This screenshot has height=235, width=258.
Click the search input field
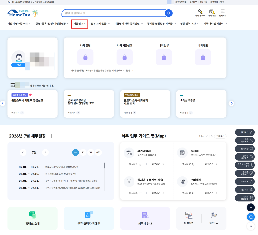(114, 13)
